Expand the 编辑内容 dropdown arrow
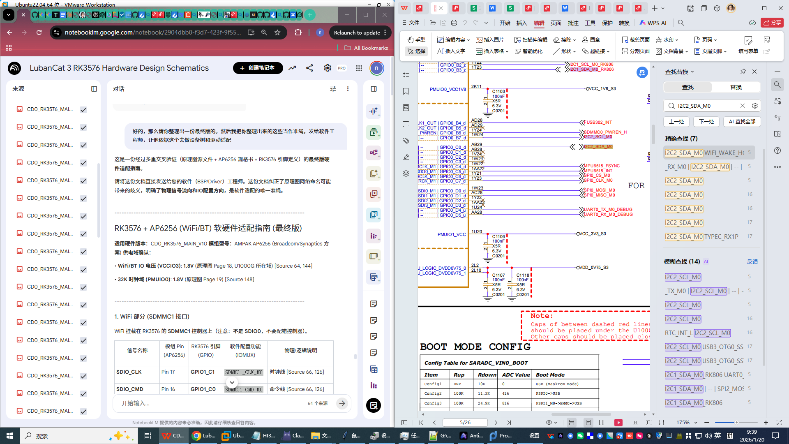The height and width of the screenshot is (444, 789). tap(468, 40)
